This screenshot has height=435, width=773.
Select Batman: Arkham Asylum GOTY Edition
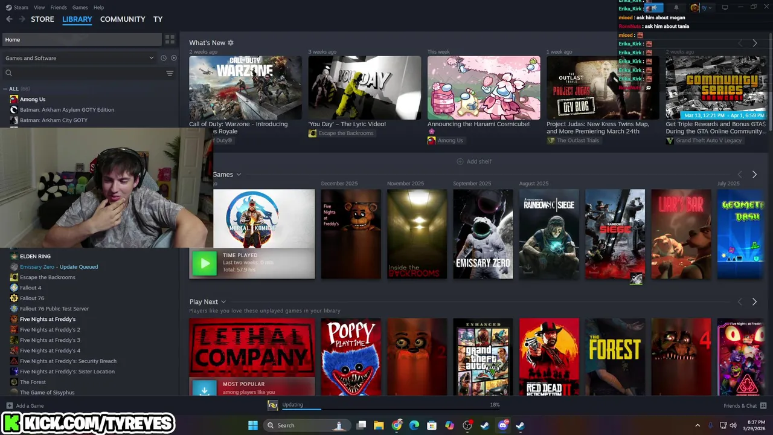point(67,110)
